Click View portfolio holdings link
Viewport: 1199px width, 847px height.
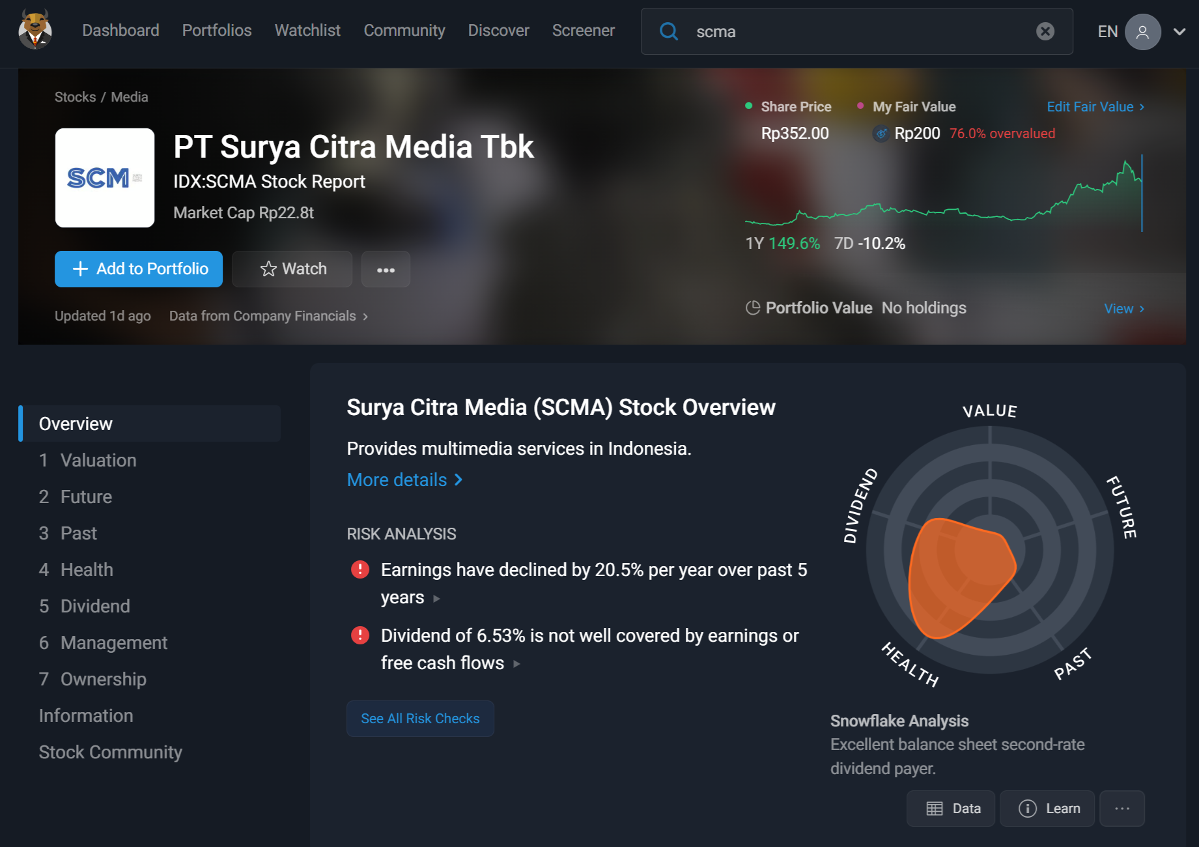[1124, 309]
